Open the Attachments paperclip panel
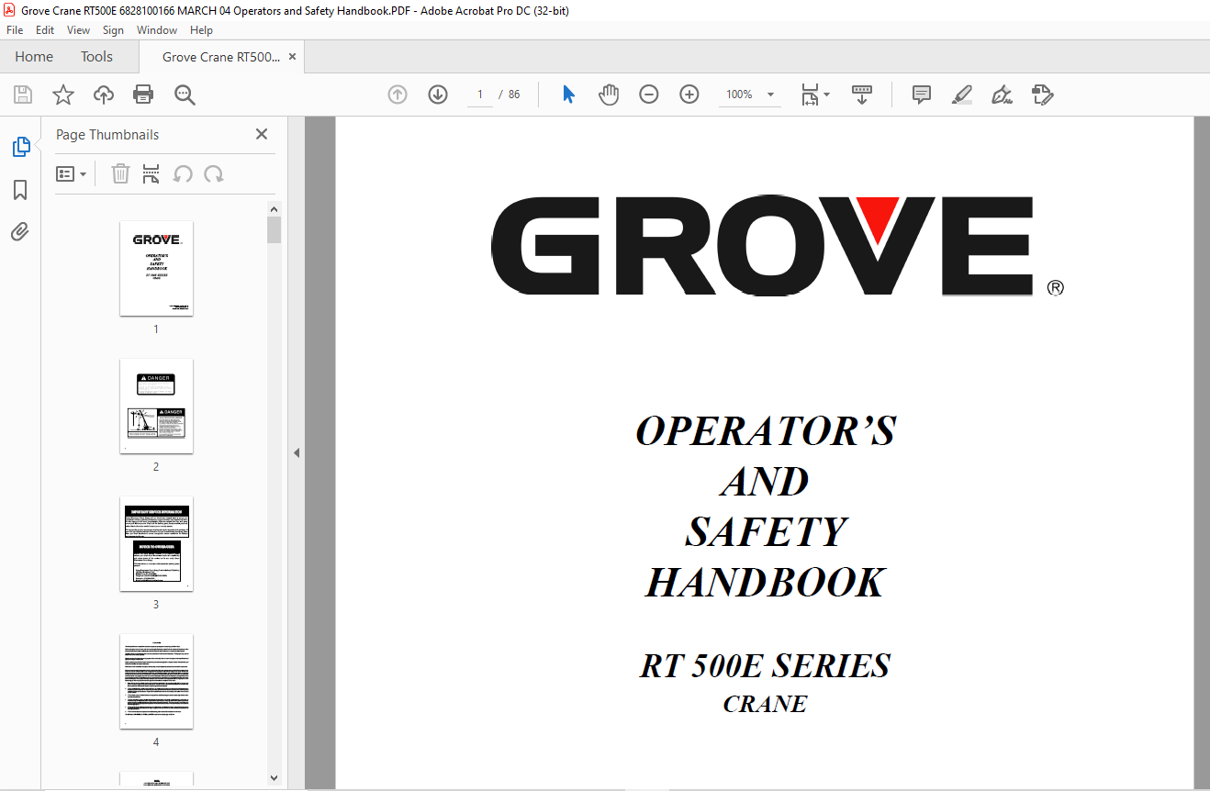The image size is (1210, 791). pos(20,231)
